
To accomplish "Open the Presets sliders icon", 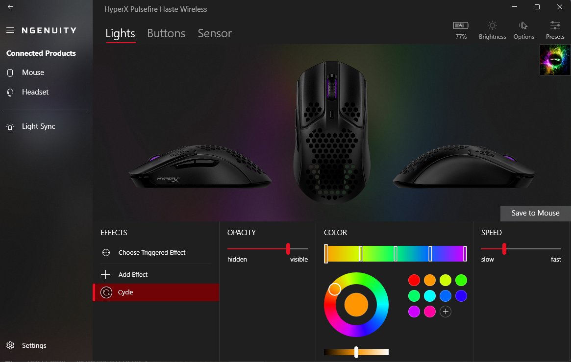I will coord(555,25).
